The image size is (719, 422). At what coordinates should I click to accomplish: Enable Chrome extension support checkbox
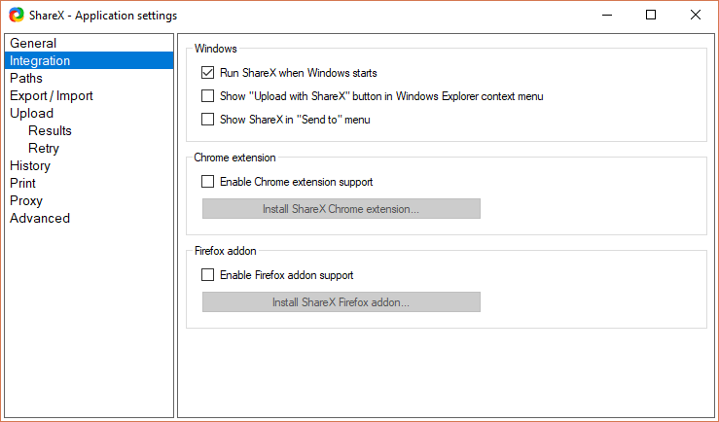coord(207,182)
